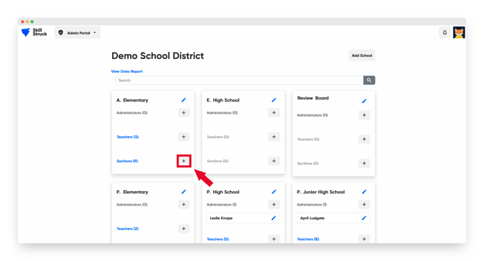Click the Add School button

click(362, 56)
